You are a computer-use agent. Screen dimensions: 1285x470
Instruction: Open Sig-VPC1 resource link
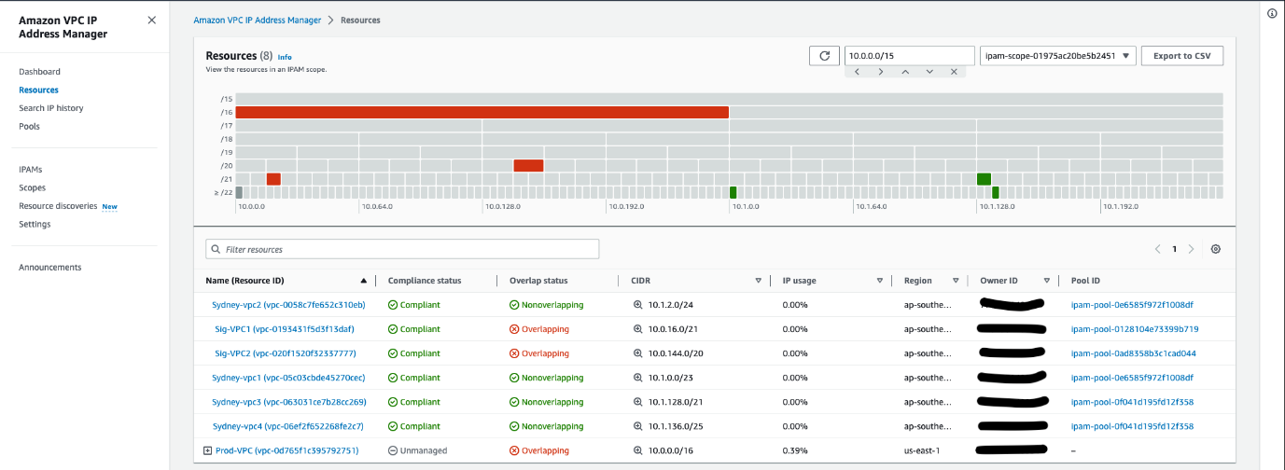(x=285, y=329)
